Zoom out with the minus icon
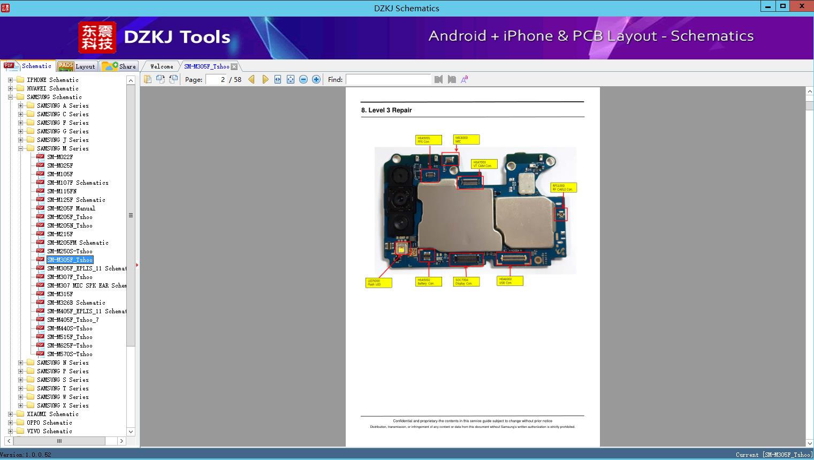 [303, 79]
